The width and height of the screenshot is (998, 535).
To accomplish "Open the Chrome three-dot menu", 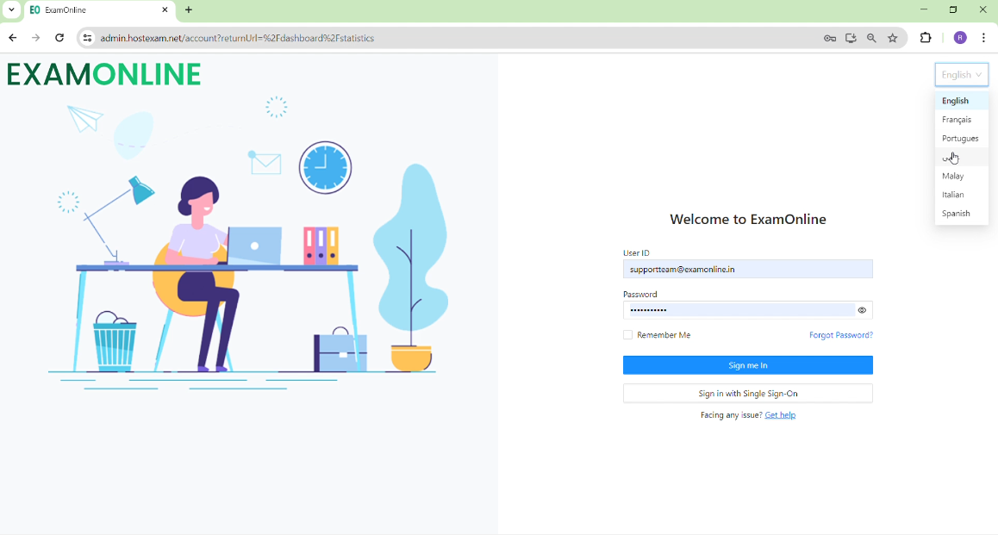I will [x=984, y=38].
